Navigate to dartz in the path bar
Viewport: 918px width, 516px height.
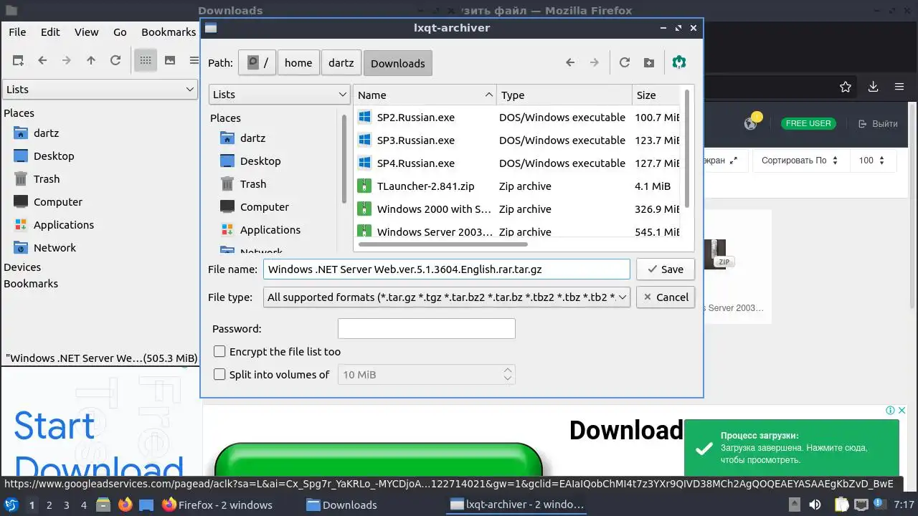click(341, 63)
